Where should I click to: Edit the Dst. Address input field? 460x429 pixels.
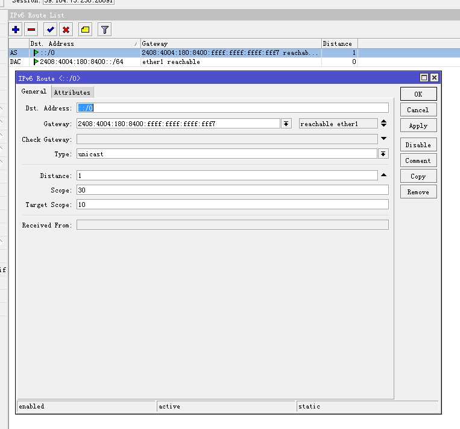233,108
